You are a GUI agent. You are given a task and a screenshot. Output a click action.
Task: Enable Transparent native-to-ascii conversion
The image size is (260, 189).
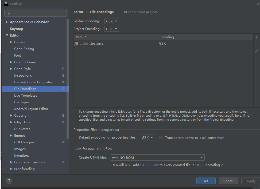click(161, 137)
